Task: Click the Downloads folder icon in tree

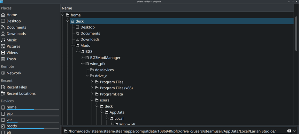Action: [x=77, y=40]
